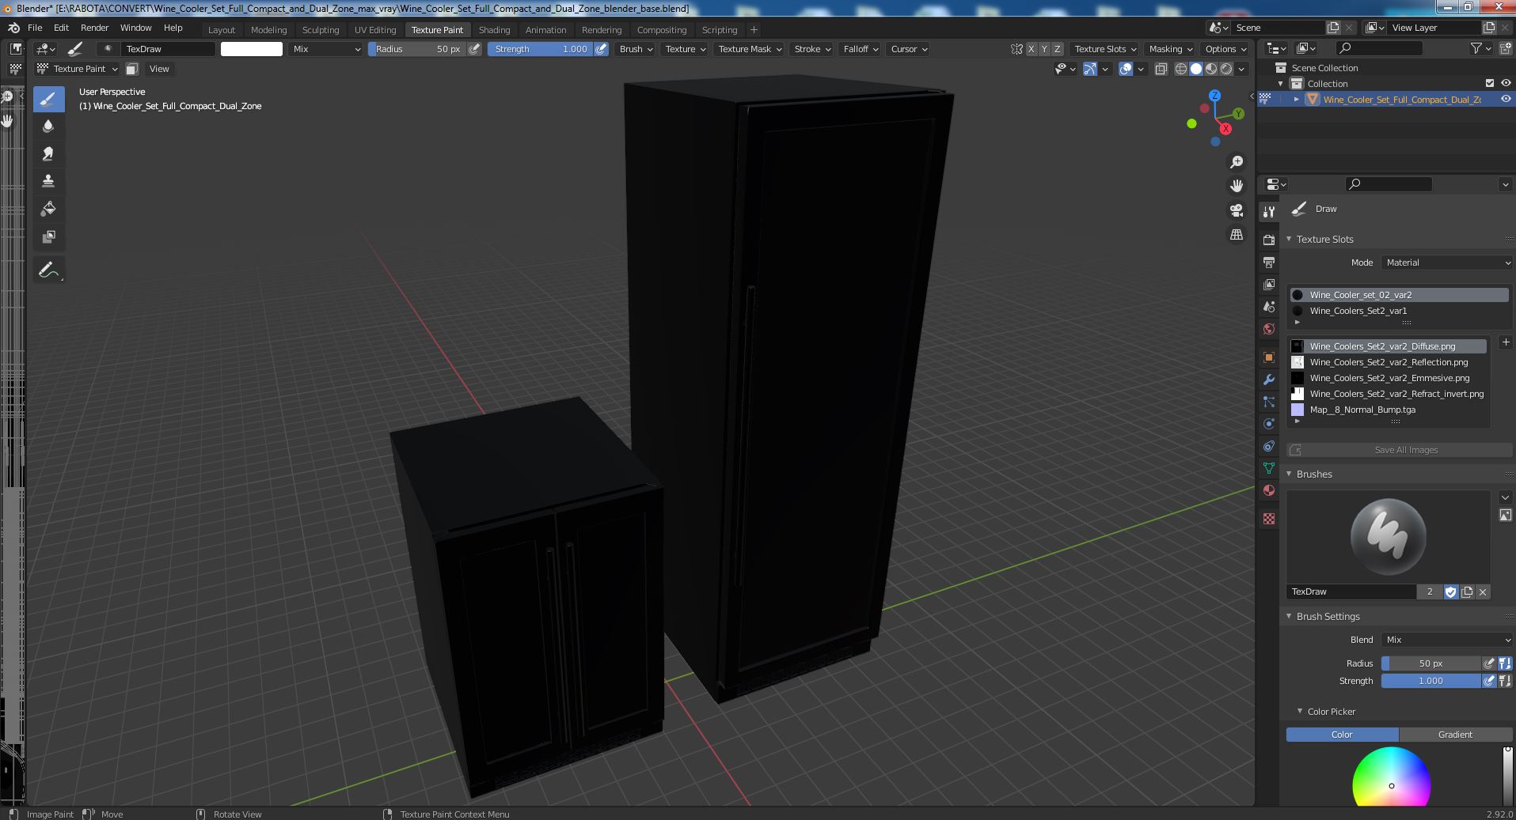Switch perspective/orthographic grid icon
Image resolution: width=1516 pixels, height=820 pixels.
point(1237,234)
